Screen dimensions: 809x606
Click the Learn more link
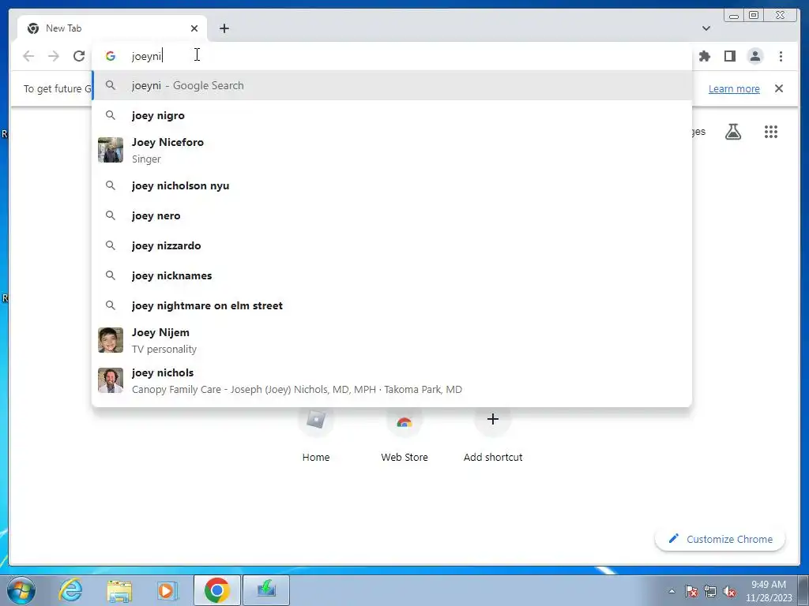(734, 88)
